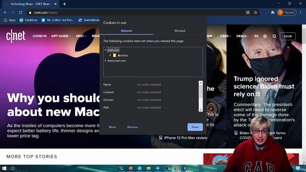Open the 5G nav item
The height and width of the screenshot is (172, 306).
[x=256, y=36]
